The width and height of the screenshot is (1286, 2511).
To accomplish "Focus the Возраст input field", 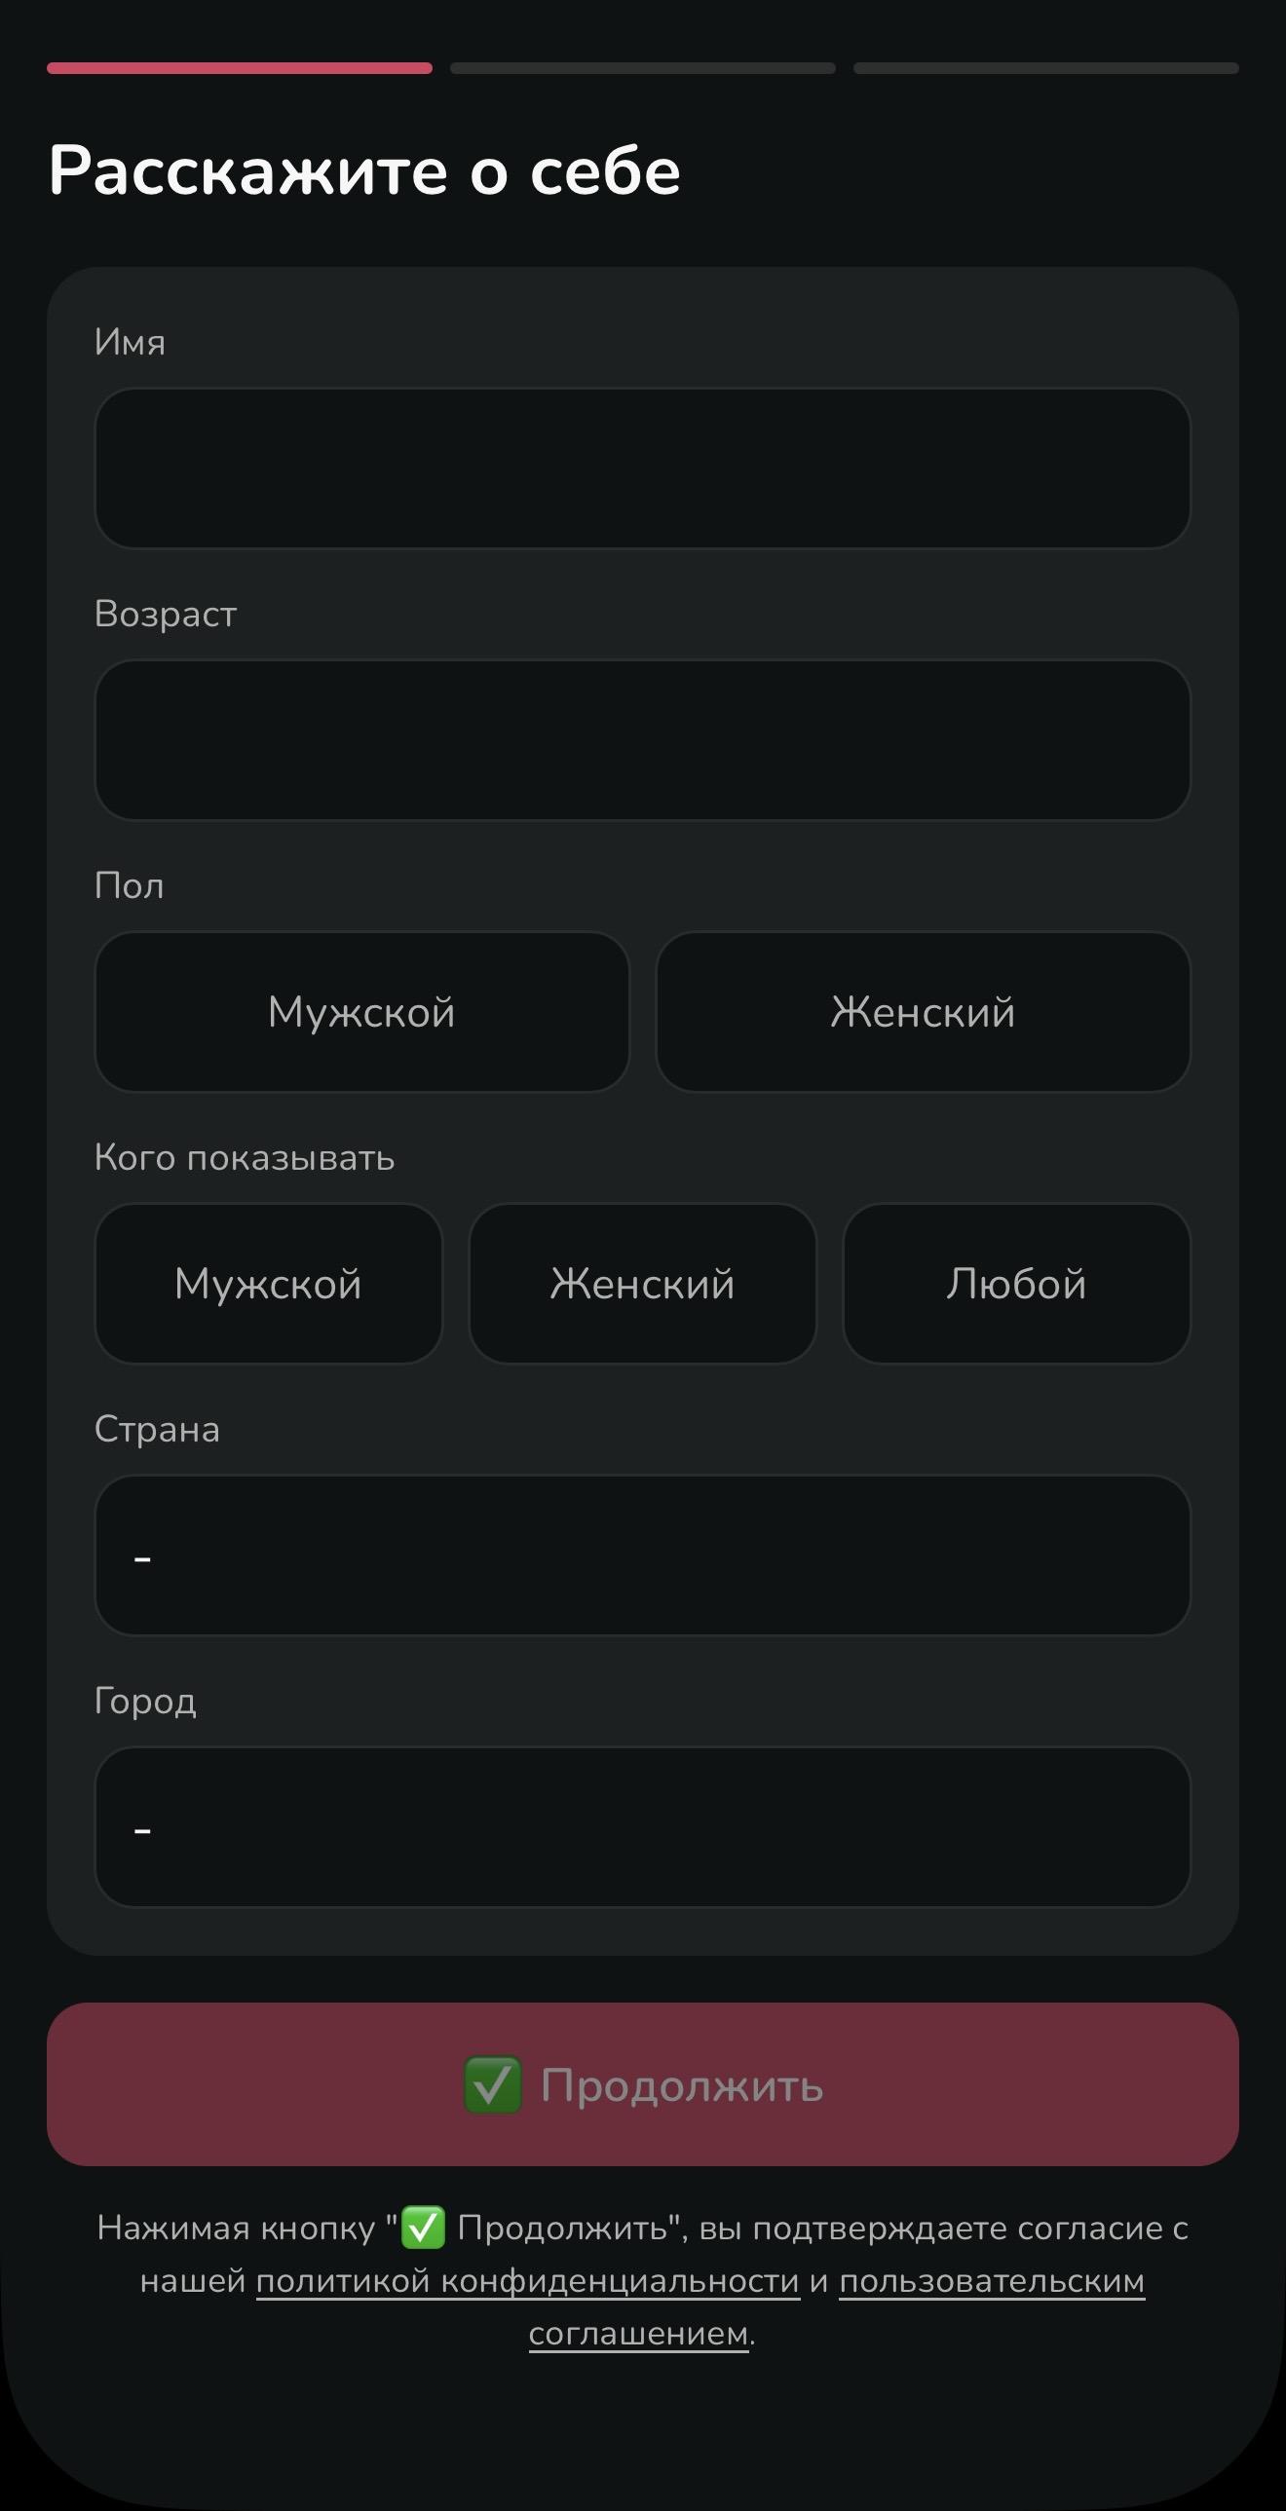I will 642,741.
